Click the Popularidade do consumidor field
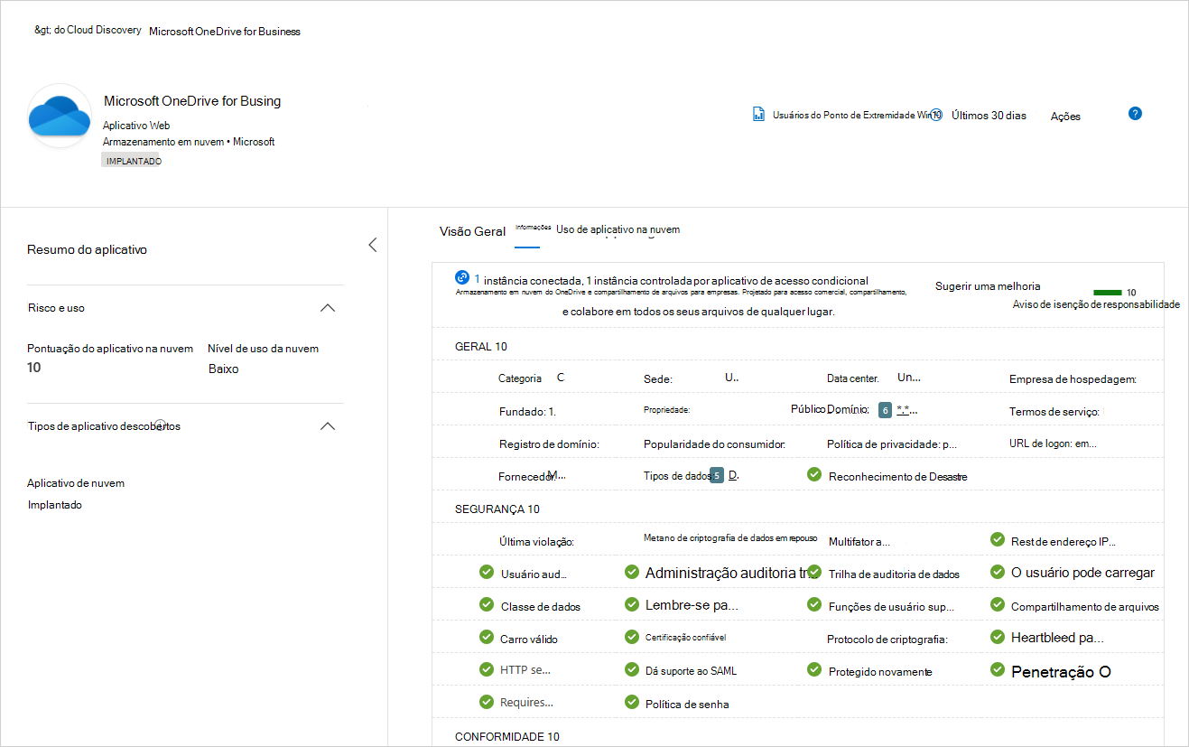Image resolution: width=1189 pixels, height=747 pixels. [x=714, y=444]
